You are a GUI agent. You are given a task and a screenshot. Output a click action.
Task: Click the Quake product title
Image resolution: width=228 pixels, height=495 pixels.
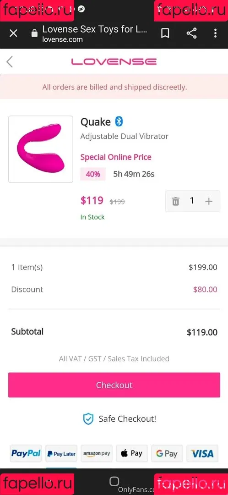pos(96,121)
